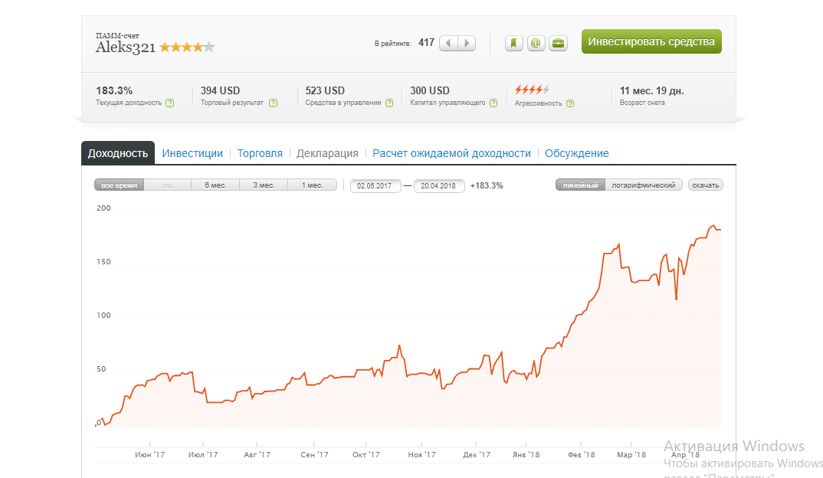Switch chart to логарифмический scale
The image size is (823, 478).
point(644,185)
